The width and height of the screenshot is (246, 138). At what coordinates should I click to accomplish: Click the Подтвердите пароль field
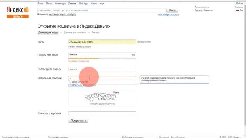102,69
